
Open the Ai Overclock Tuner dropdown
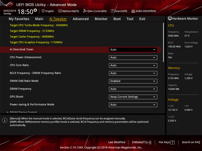coord(133,50)
